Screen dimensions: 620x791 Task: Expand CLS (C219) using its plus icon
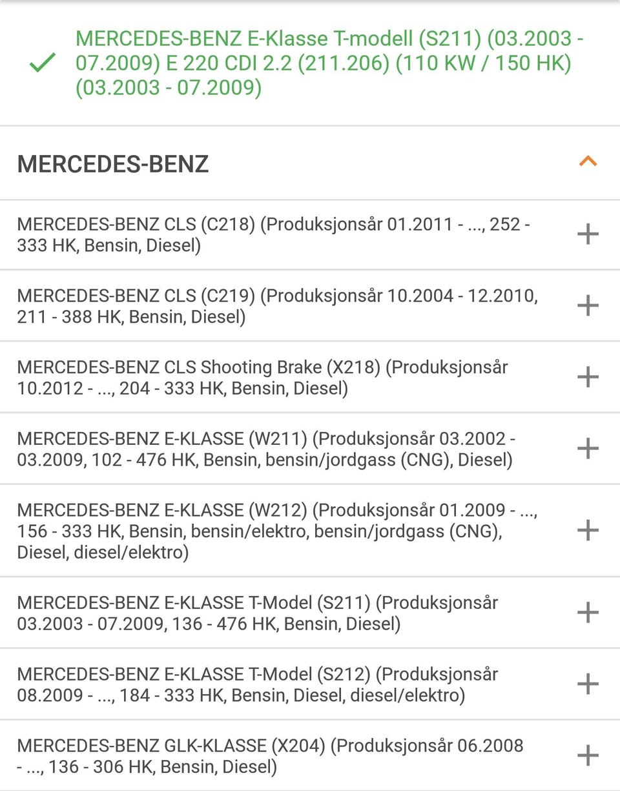click(x=588, y=305)
